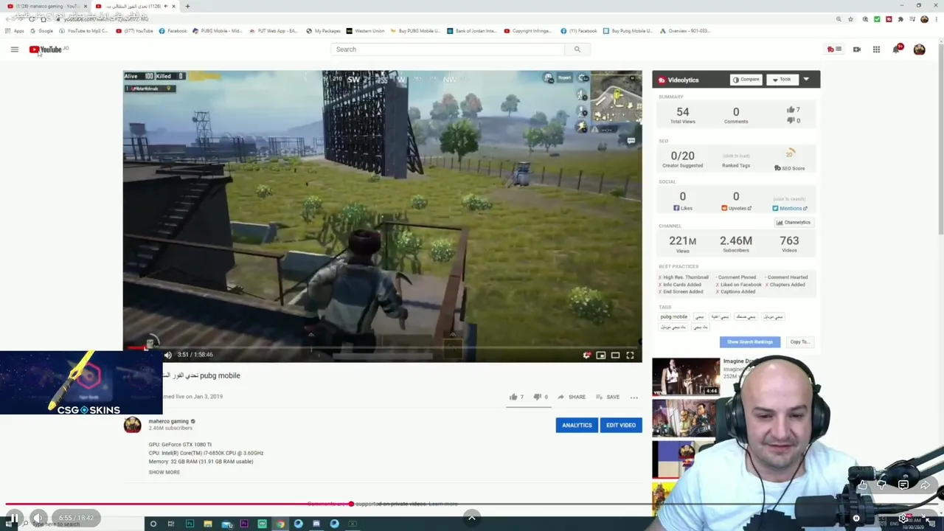Click the Show Search Rankings button
Image resolution: width=944 pixels, height=531 pixels.
tap(750, 342)
